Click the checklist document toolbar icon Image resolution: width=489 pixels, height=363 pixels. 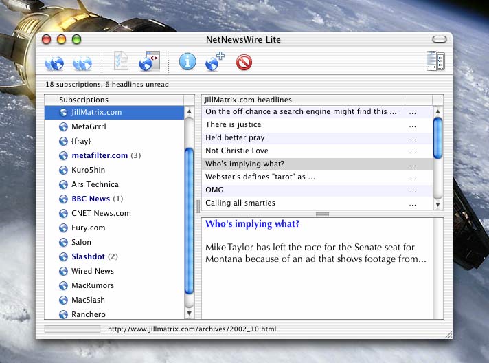pyautogui.click(x=121, y=60)
